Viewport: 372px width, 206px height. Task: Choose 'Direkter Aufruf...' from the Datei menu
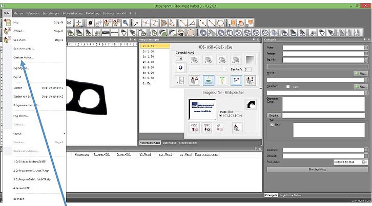(23, 57)
